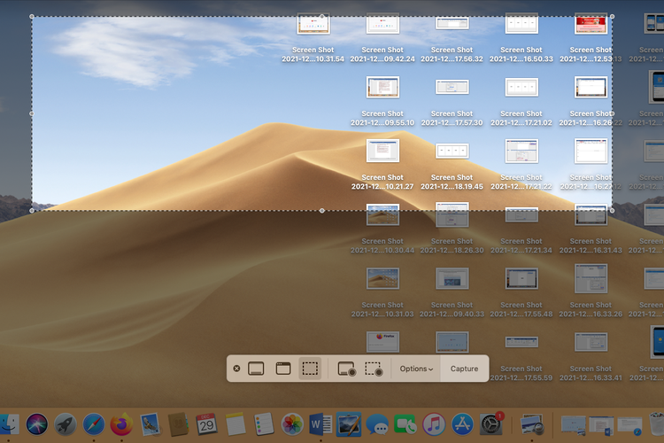664x443 pixels.
Task: Open Microsoft Word from the Dock
Action: pos(320,424)
